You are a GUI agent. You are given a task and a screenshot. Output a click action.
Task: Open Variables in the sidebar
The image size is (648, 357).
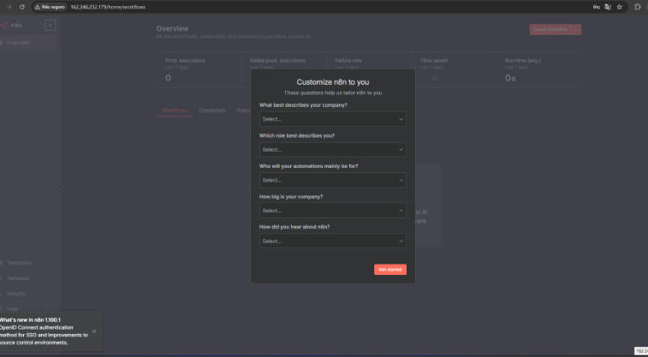(18, 278)
